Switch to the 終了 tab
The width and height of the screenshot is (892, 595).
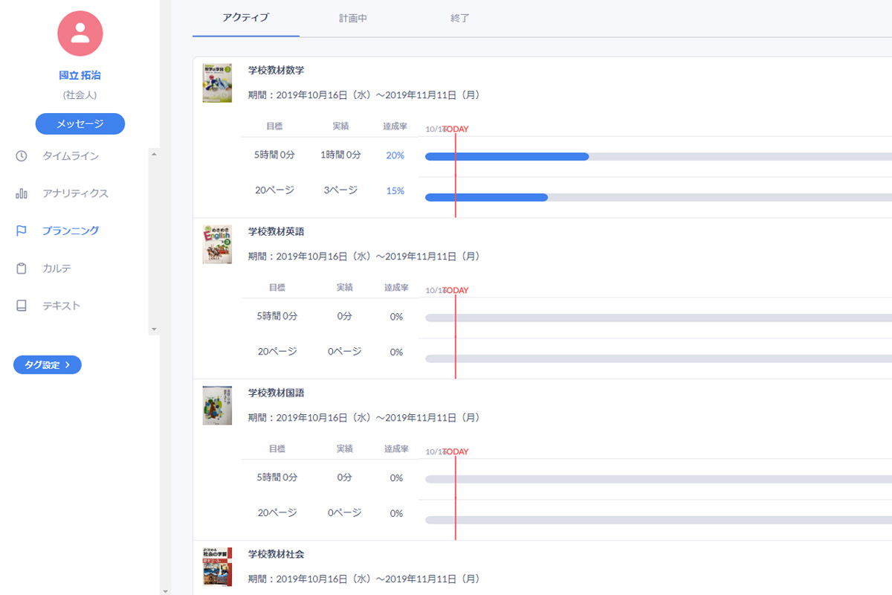(x=460, y=18)
